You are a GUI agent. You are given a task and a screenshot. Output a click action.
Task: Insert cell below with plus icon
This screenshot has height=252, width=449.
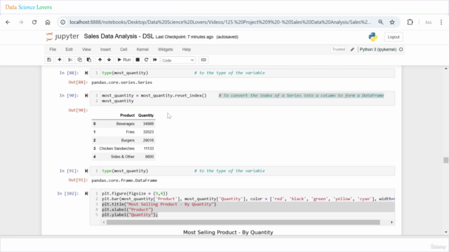tap(60, 59)
